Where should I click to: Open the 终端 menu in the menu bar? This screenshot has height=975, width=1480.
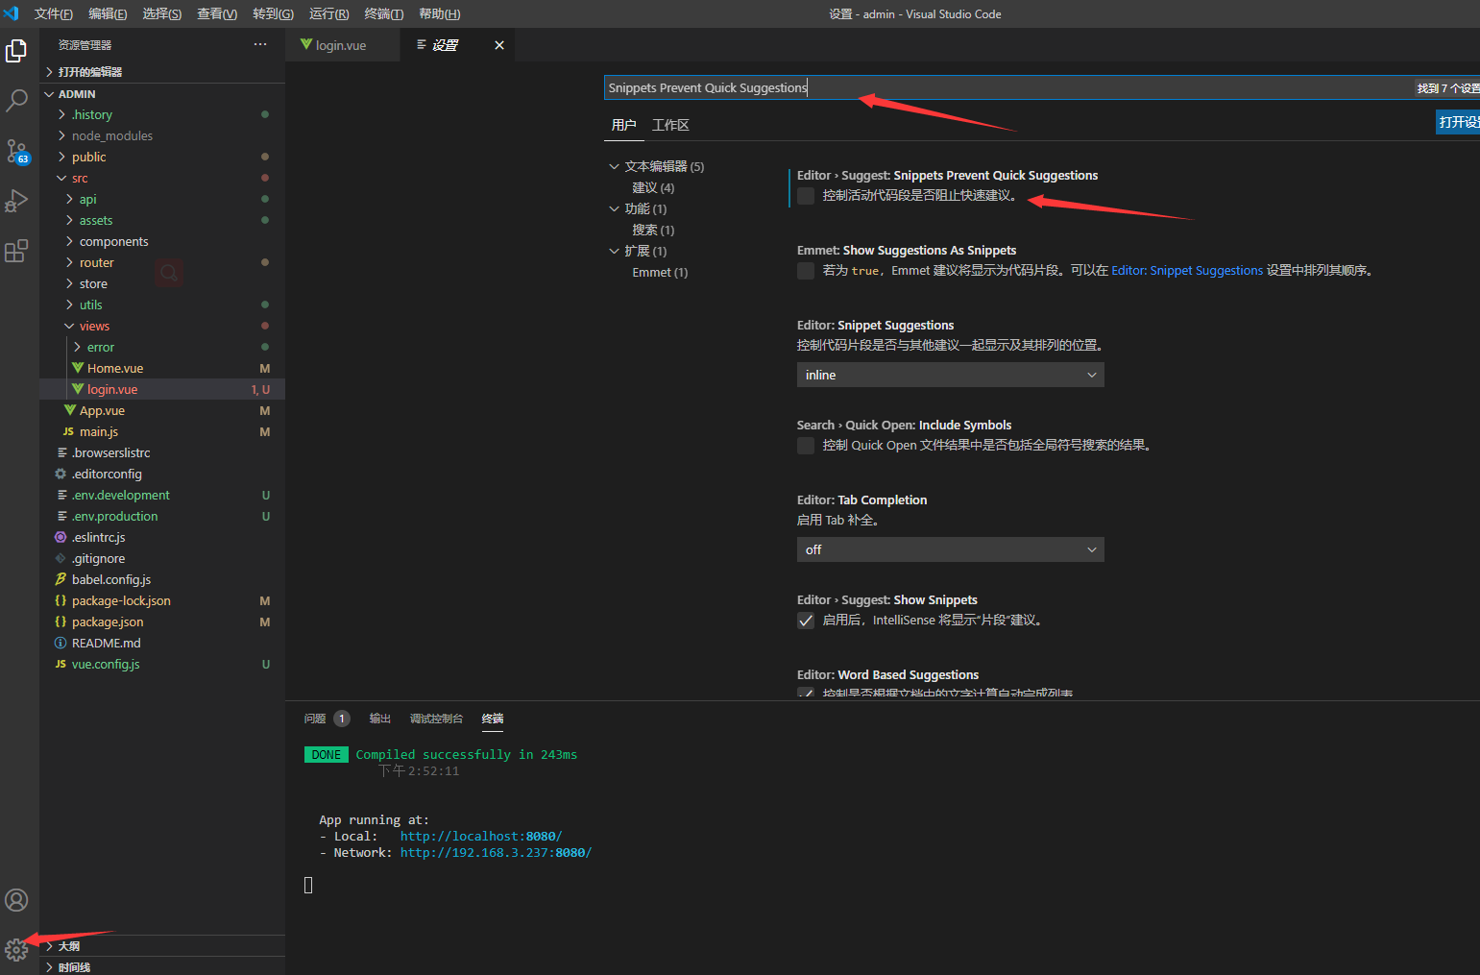point(383,13)
